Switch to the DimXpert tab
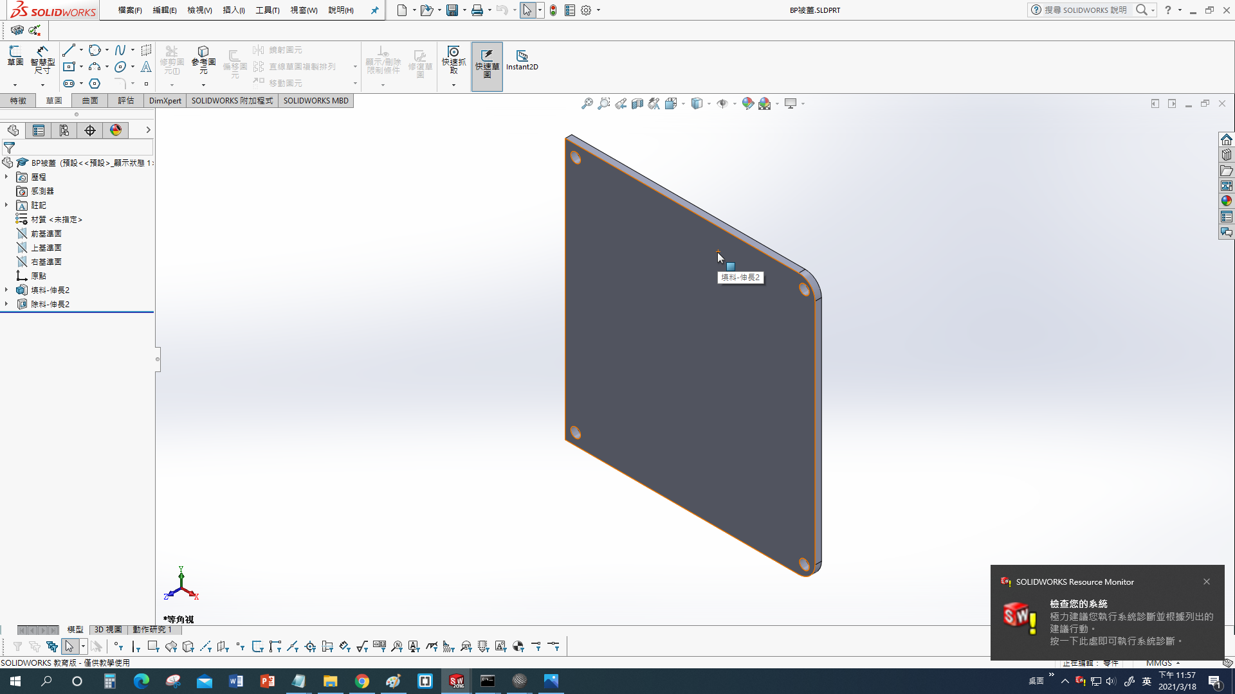 click(x=165, y=100)
